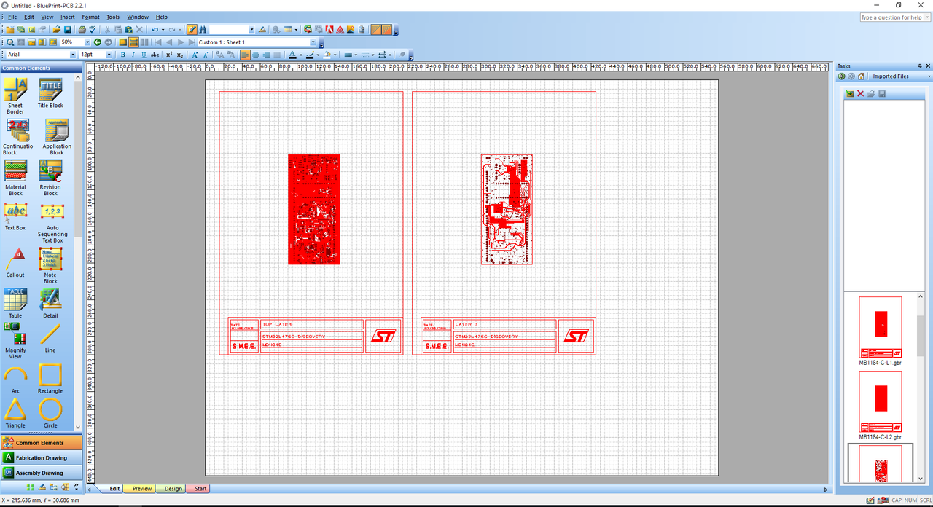Click the line color pen swatch
This screenshot has width=933, height=507.
309,55
